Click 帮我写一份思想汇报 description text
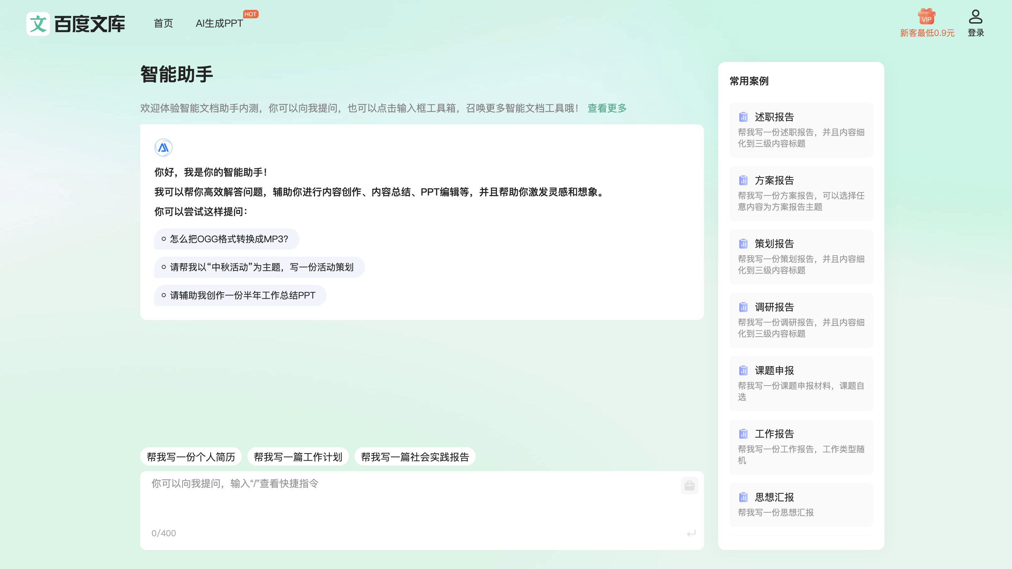Viewport: 1012px width, 569px height. click(x=776, y=512)
